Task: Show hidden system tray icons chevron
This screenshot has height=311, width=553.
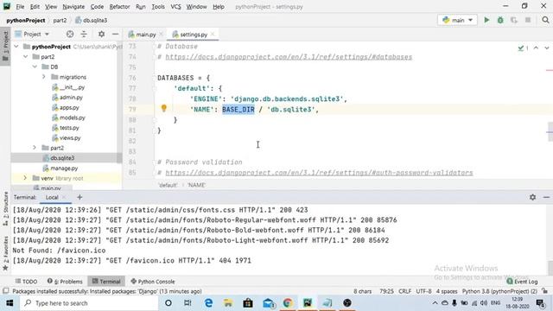Action: pyautogui.click(x=435, y=303)
